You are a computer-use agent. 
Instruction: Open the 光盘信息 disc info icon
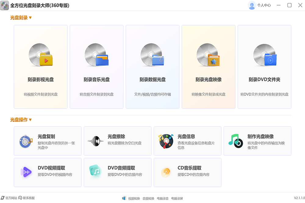[x=166, y=141]
